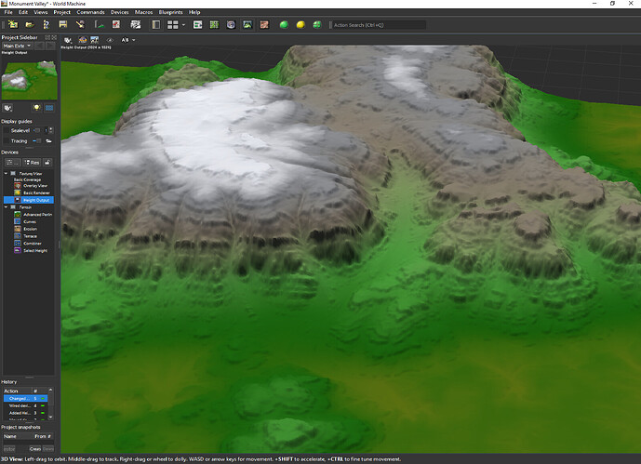Click the terrain preview thumbnail in sidebar
The height and width of the screenshot is (464, 641).
[30, 80]
